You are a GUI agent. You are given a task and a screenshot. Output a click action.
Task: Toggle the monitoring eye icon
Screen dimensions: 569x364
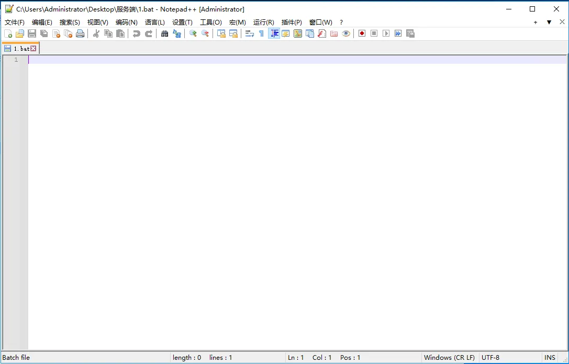[x=346, y=33]
